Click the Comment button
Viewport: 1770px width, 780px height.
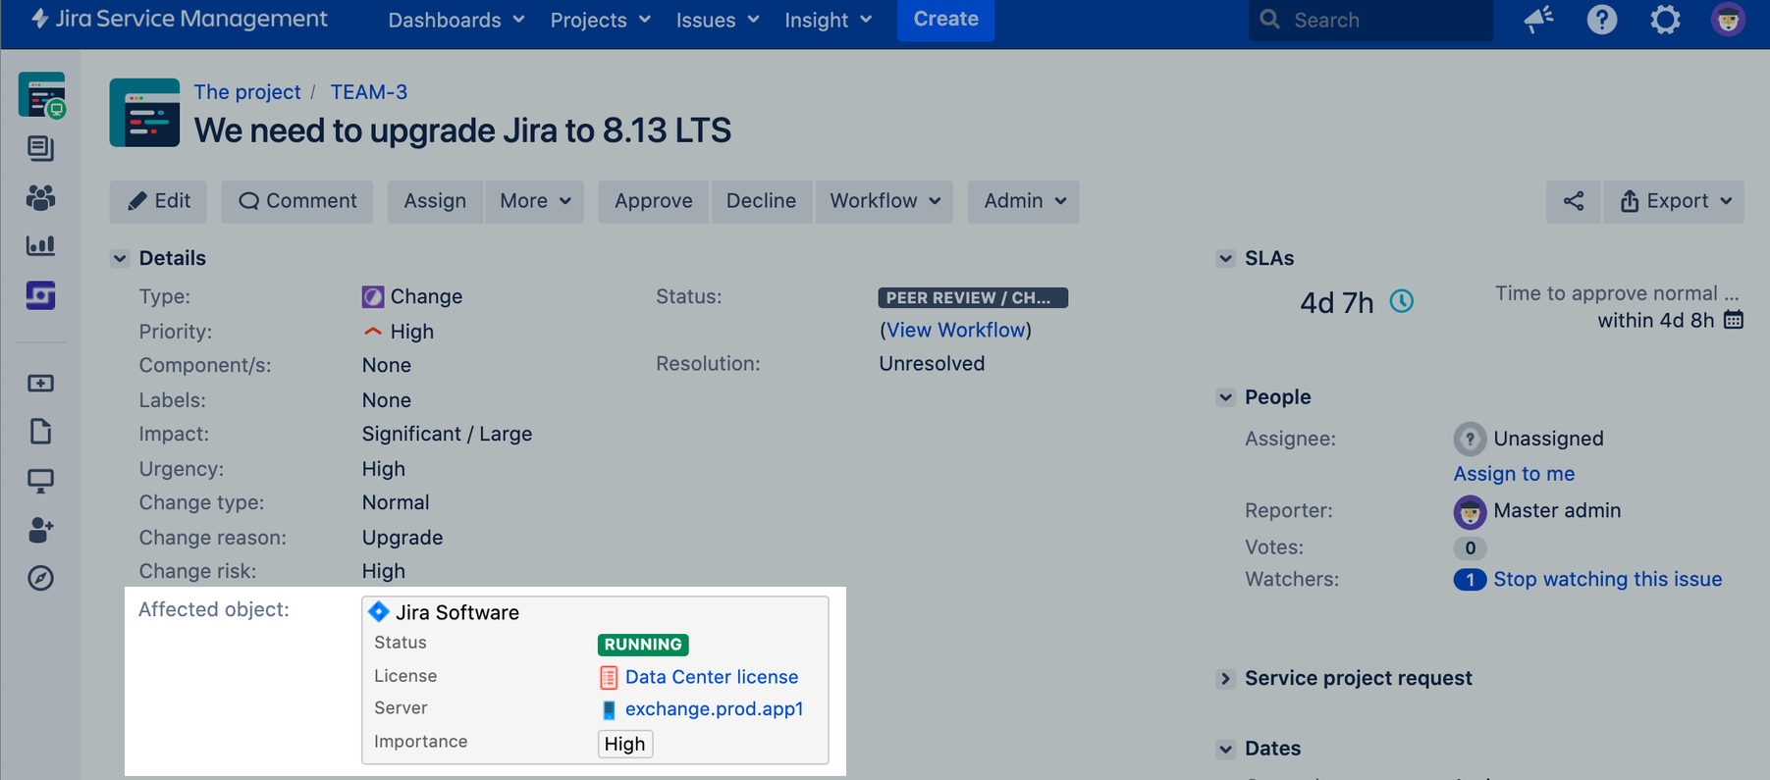[x=296, y=201]
